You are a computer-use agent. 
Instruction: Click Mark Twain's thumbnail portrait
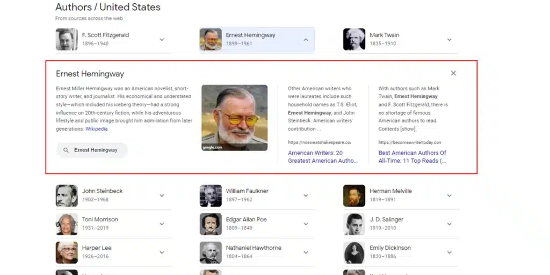354,40
